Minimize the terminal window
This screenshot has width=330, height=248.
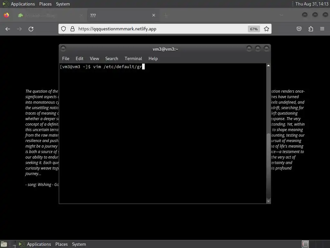coord(249,49)
